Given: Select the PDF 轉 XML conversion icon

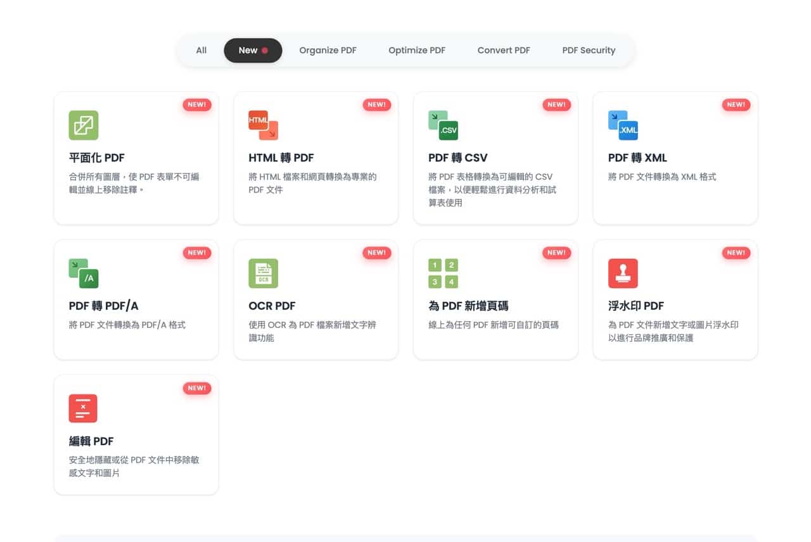Looking at the screenshot, I should coord(623,125).
